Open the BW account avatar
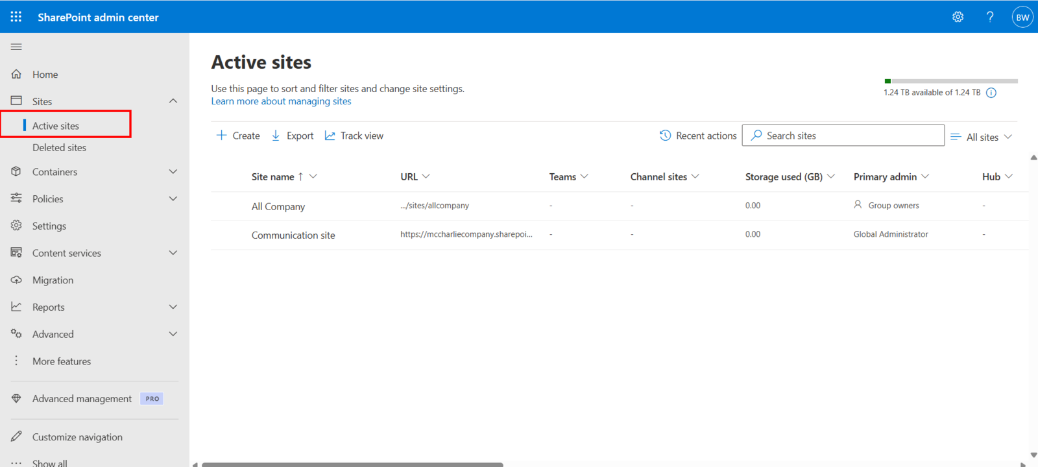 coord(1022,17)
